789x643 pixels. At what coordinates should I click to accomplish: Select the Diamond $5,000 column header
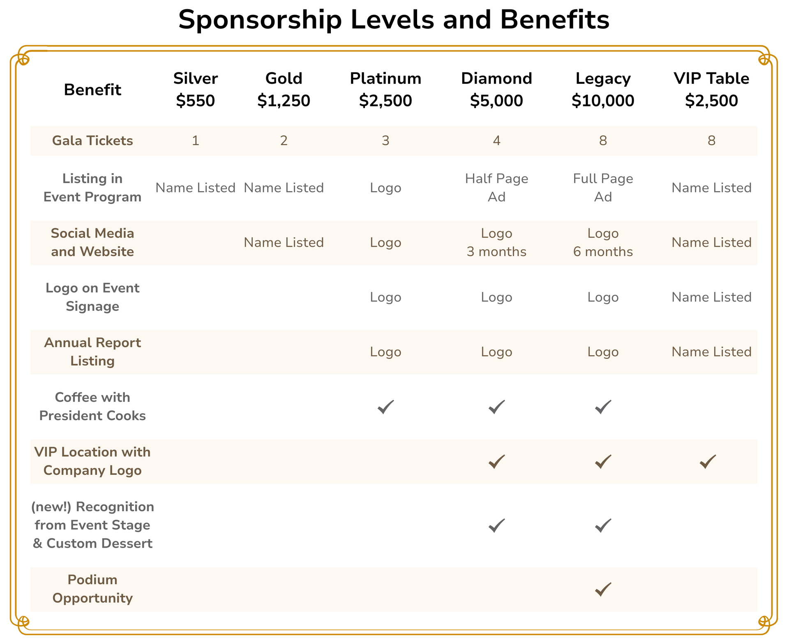(x=496, y=90)
